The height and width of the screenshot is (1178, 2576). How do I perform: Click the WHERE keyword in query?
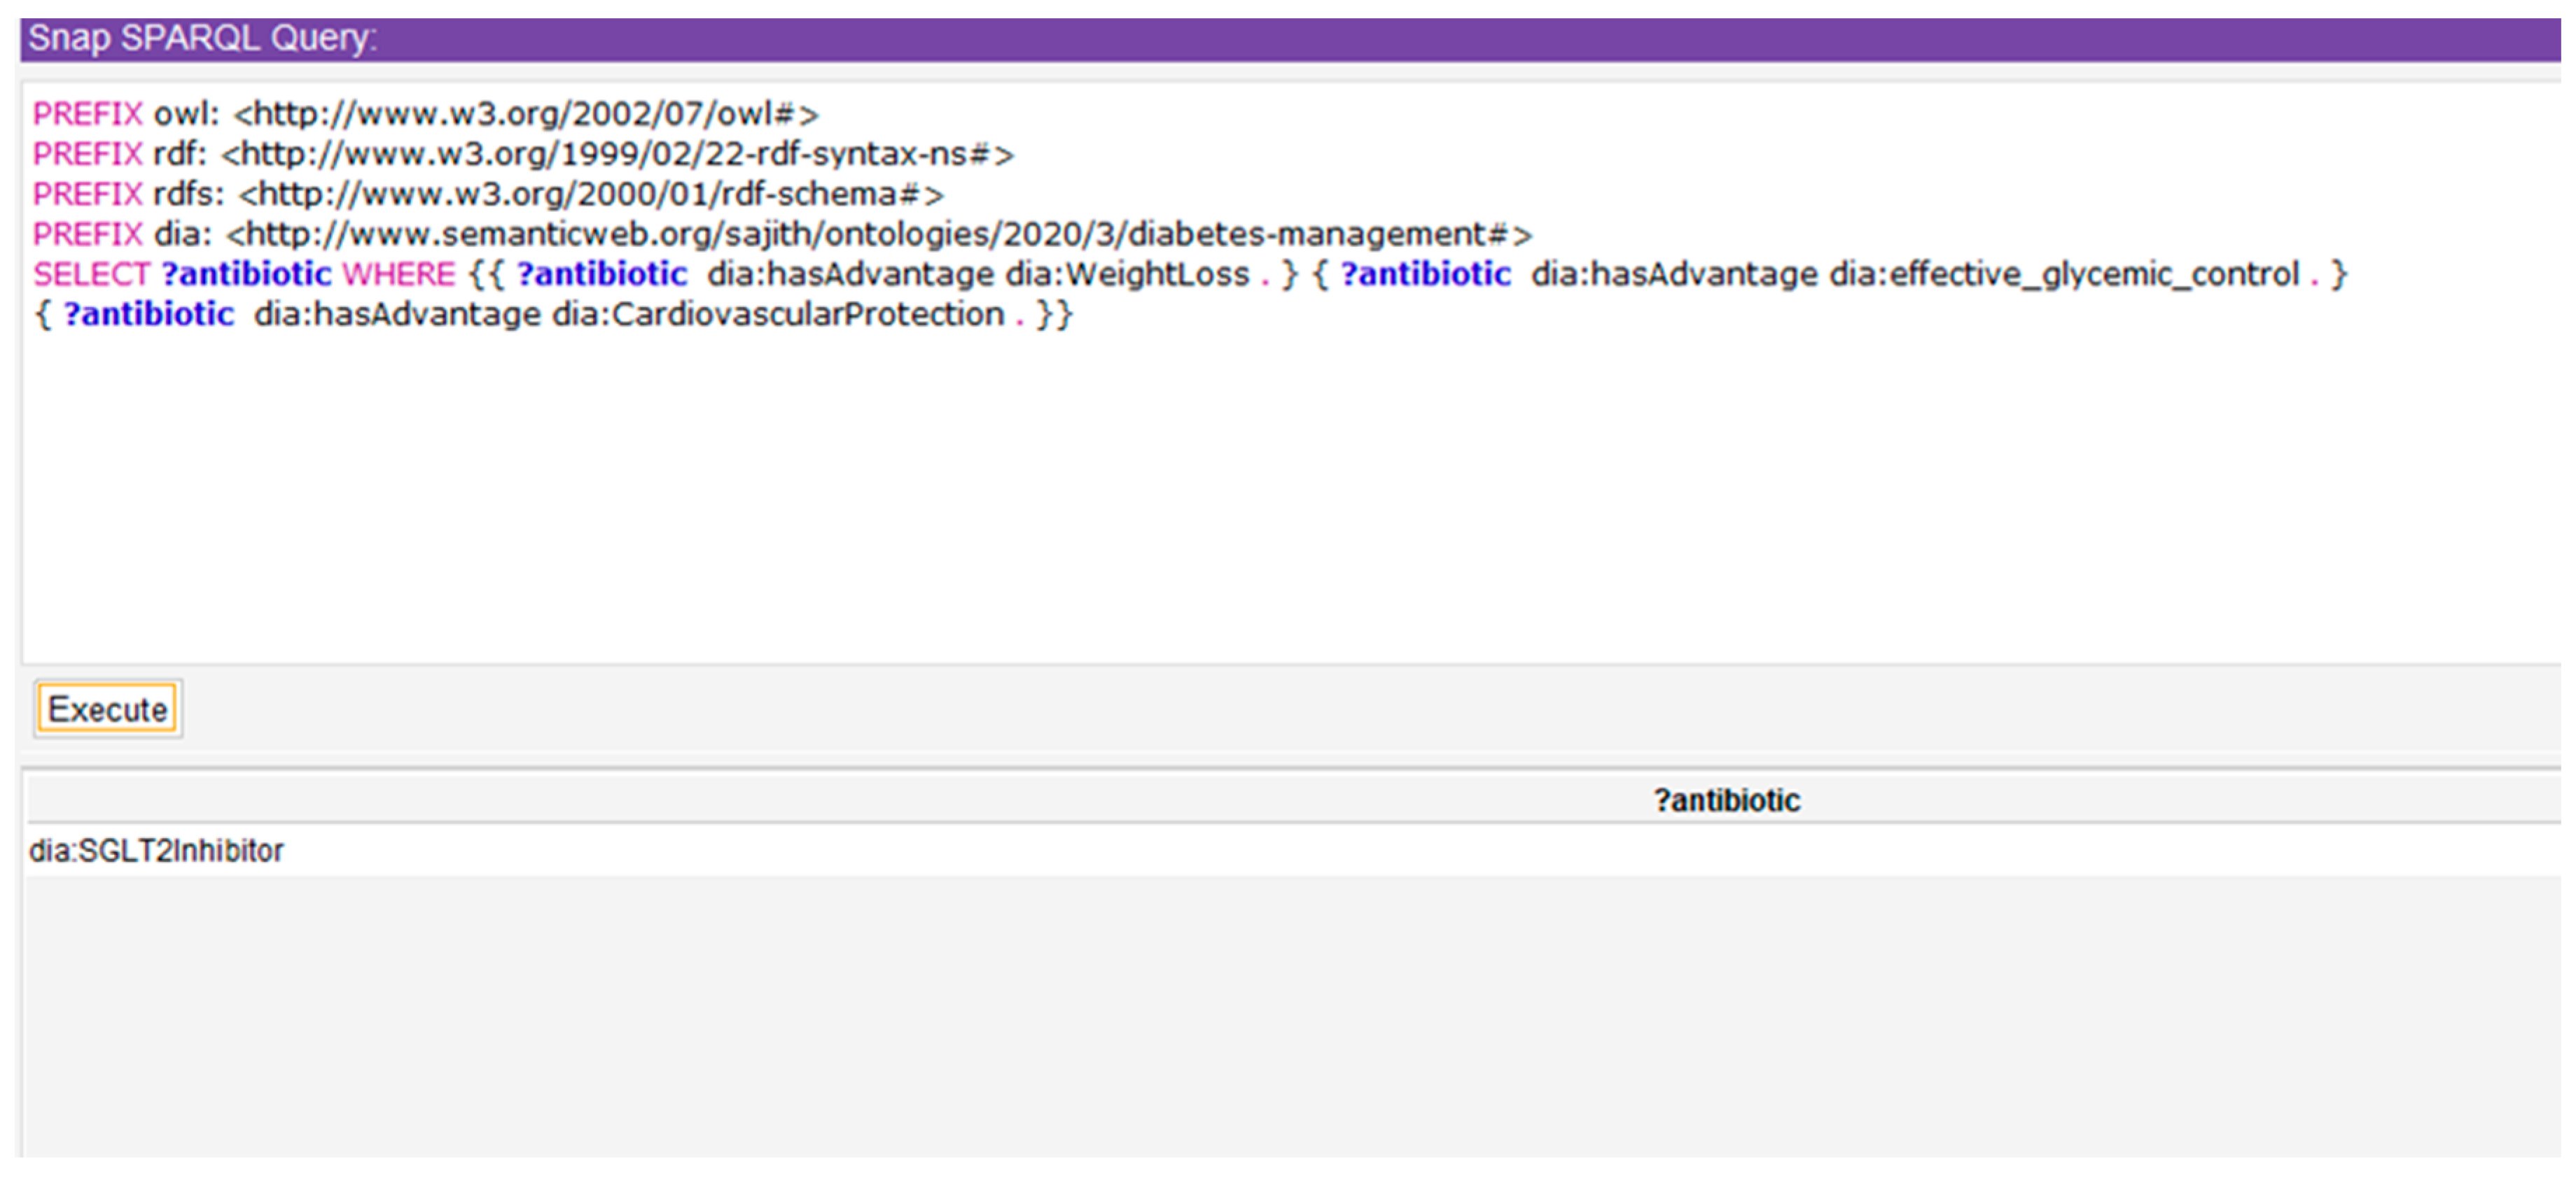coord(398,274)
